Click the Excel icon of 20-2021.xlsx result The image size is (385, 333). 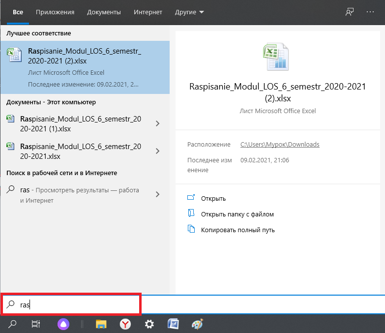(10, 147)
